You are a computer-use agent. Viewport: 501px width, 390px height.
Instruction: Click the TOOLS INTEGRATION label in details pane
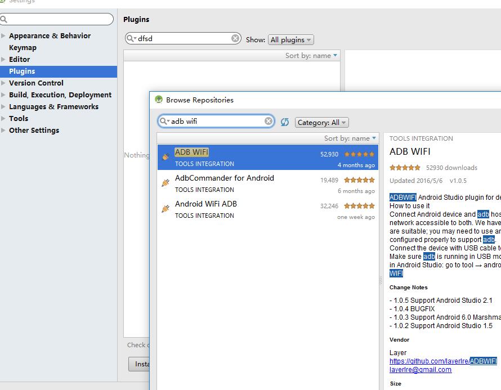click(x=421, y=138)
